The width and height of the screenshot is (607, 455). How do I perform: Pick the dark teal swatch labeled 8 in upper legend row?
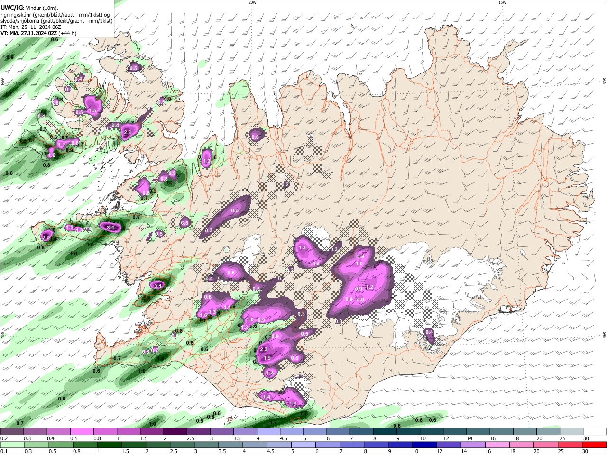384,432
